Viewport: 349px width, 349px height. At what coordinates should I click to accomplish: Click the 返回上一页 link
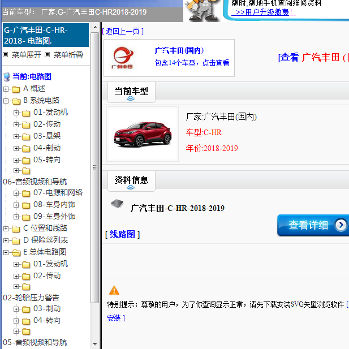point(123,31)
